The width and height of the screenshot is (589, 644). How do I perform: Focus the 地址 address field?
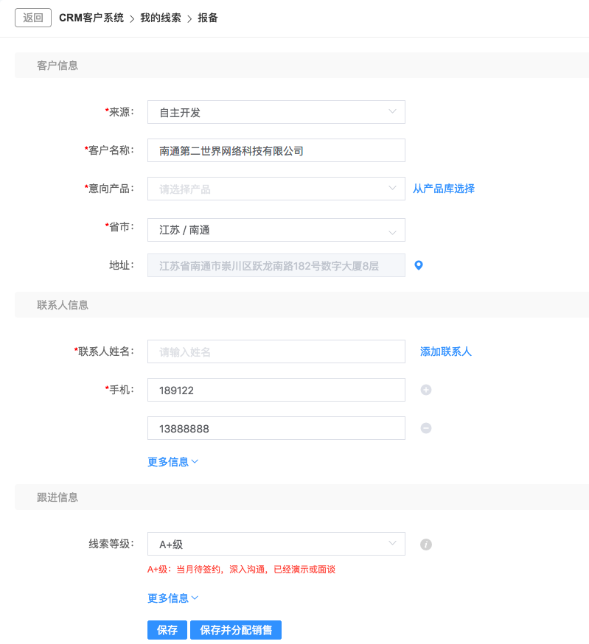276,265
